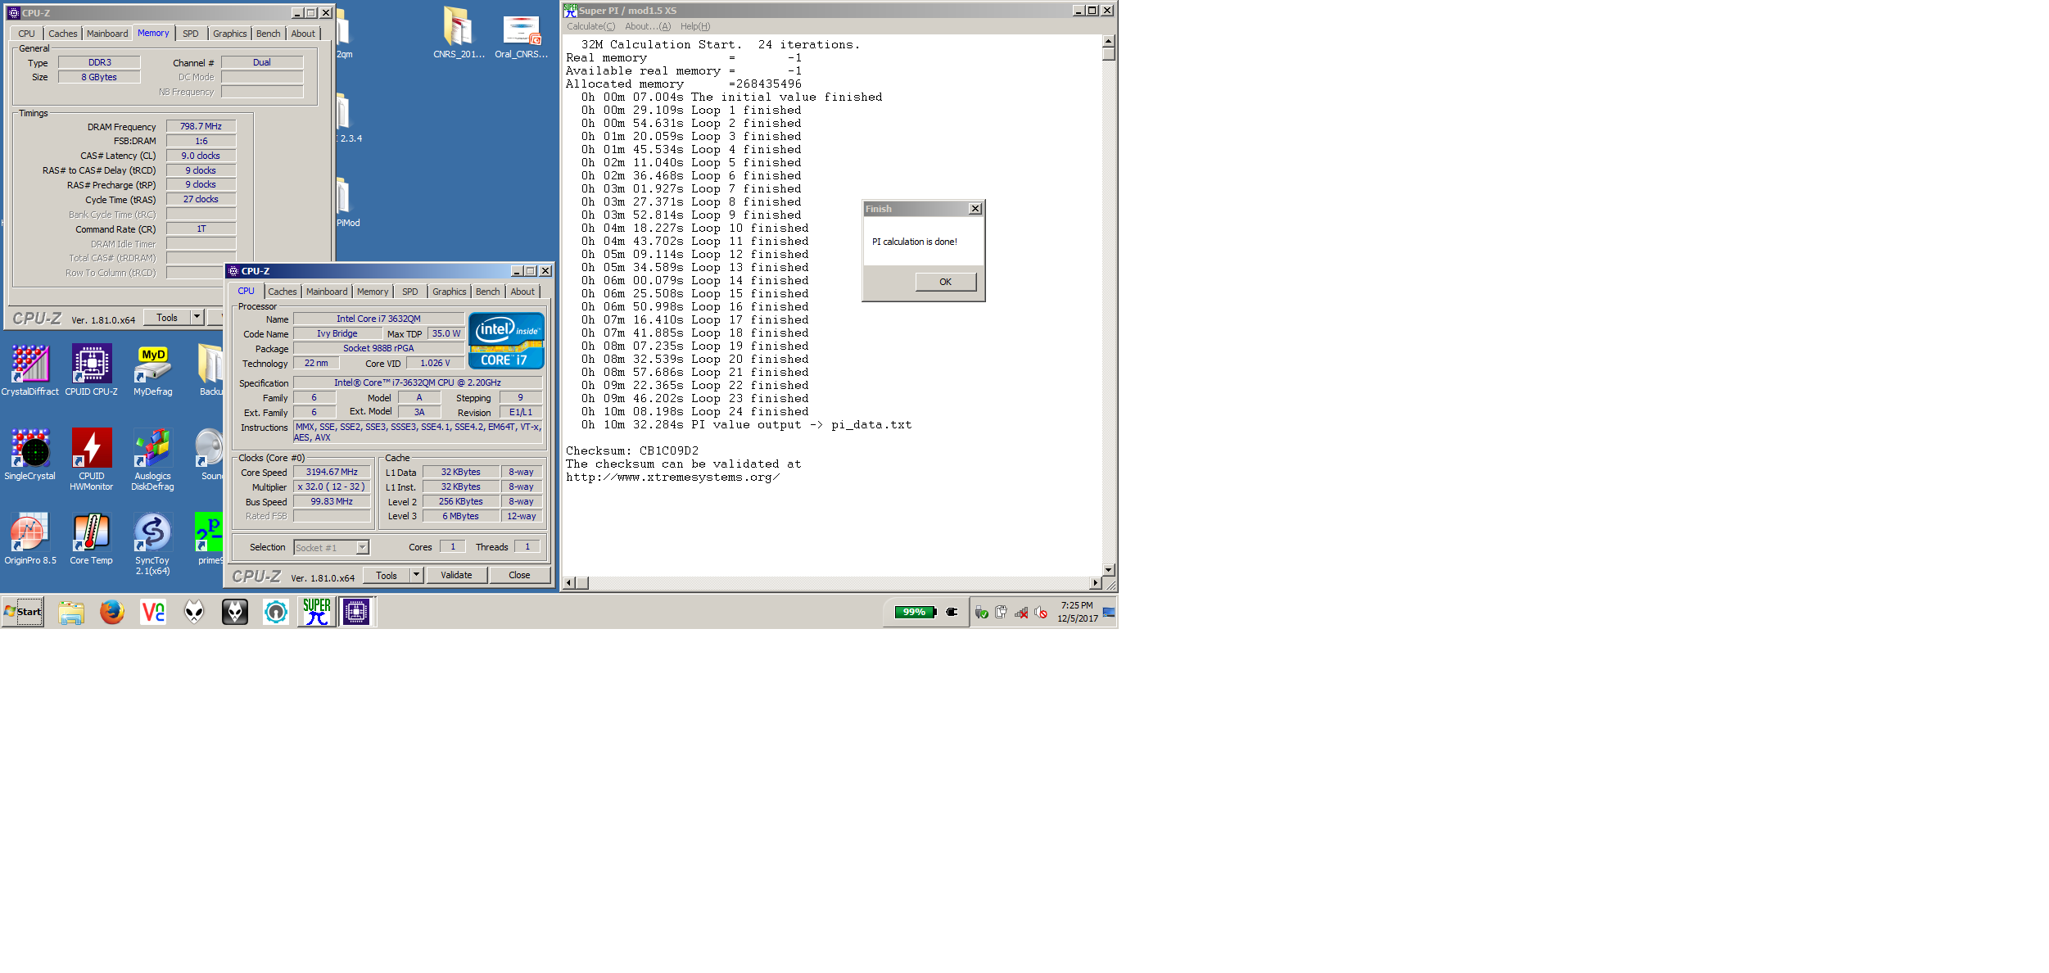
Task: Switch to Caches tab in front CPU-Z
Action: coord(283,292)
